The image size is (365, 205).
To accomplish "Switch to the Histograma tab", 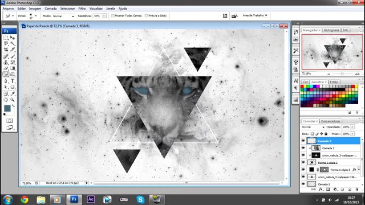I will point(331,30).
